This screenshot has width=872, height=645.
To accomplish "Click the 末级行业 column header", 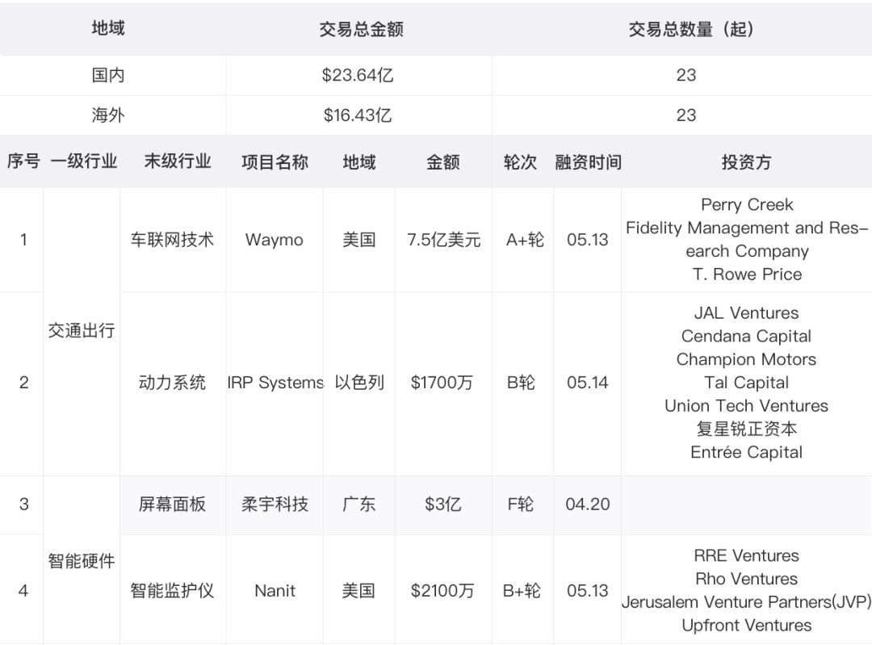I will 178,161.
